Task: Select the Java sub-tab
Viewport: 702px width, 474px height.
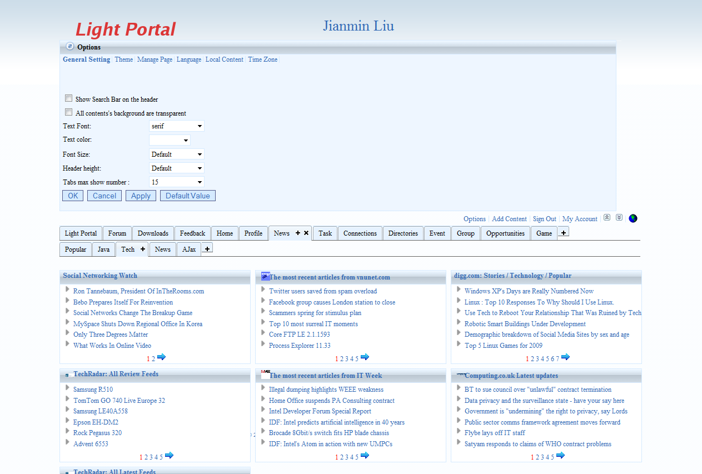Action: (x=104, y=250)
